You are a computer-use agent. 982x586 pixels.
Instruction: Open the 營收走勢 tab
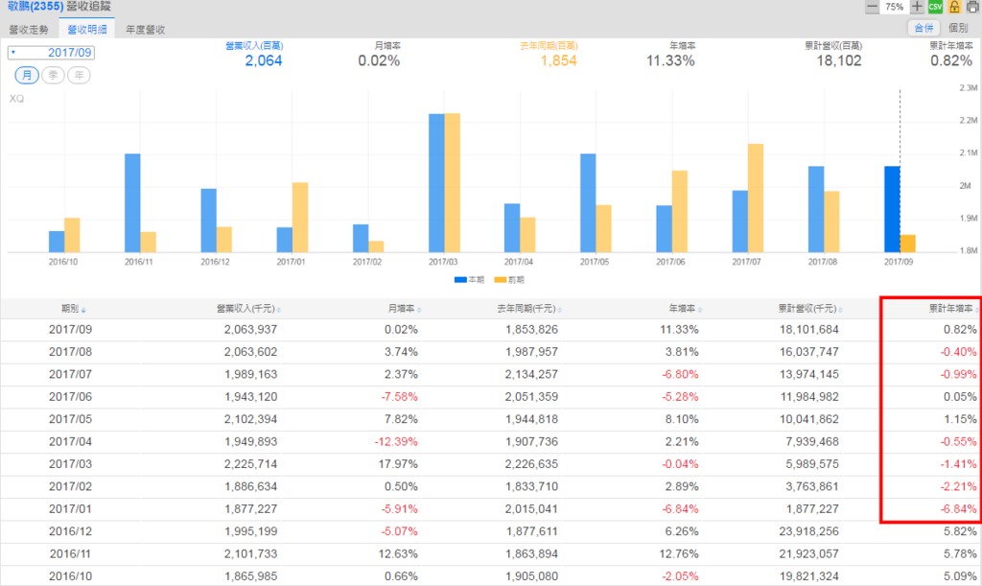point(29,30)
